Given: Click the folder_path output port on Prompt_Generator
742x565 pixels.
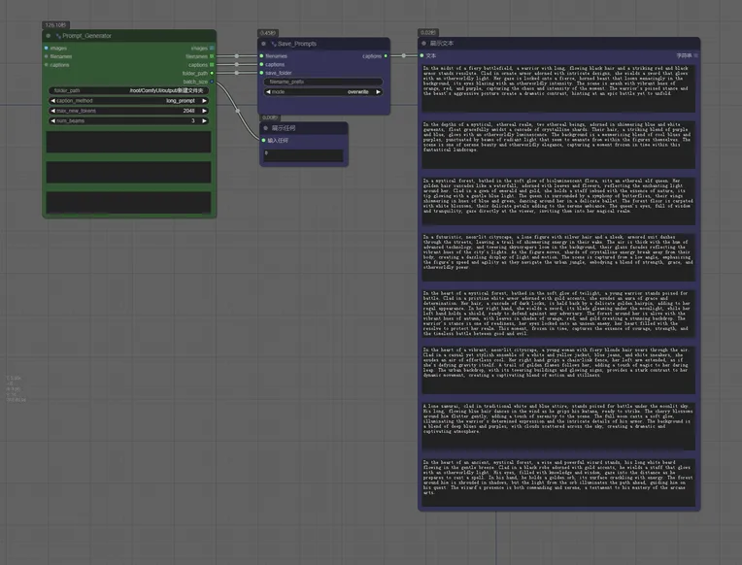Looking at the screenshot, I should coord(213,73).
